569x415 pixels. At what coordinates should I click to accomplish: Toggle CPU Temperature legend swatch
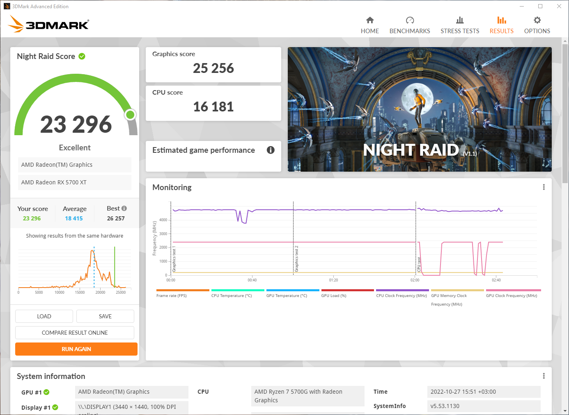coord(238,290)
